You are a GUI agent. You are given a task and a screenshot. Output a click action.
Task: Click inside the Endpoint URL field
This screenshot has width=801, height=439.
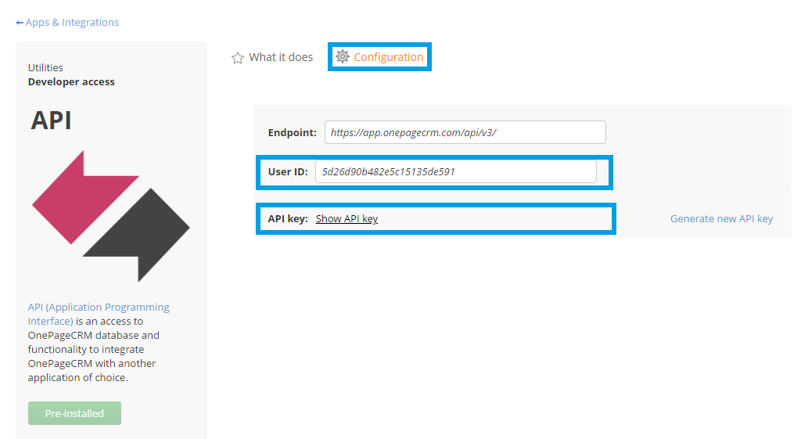click(x=465, y=132)
